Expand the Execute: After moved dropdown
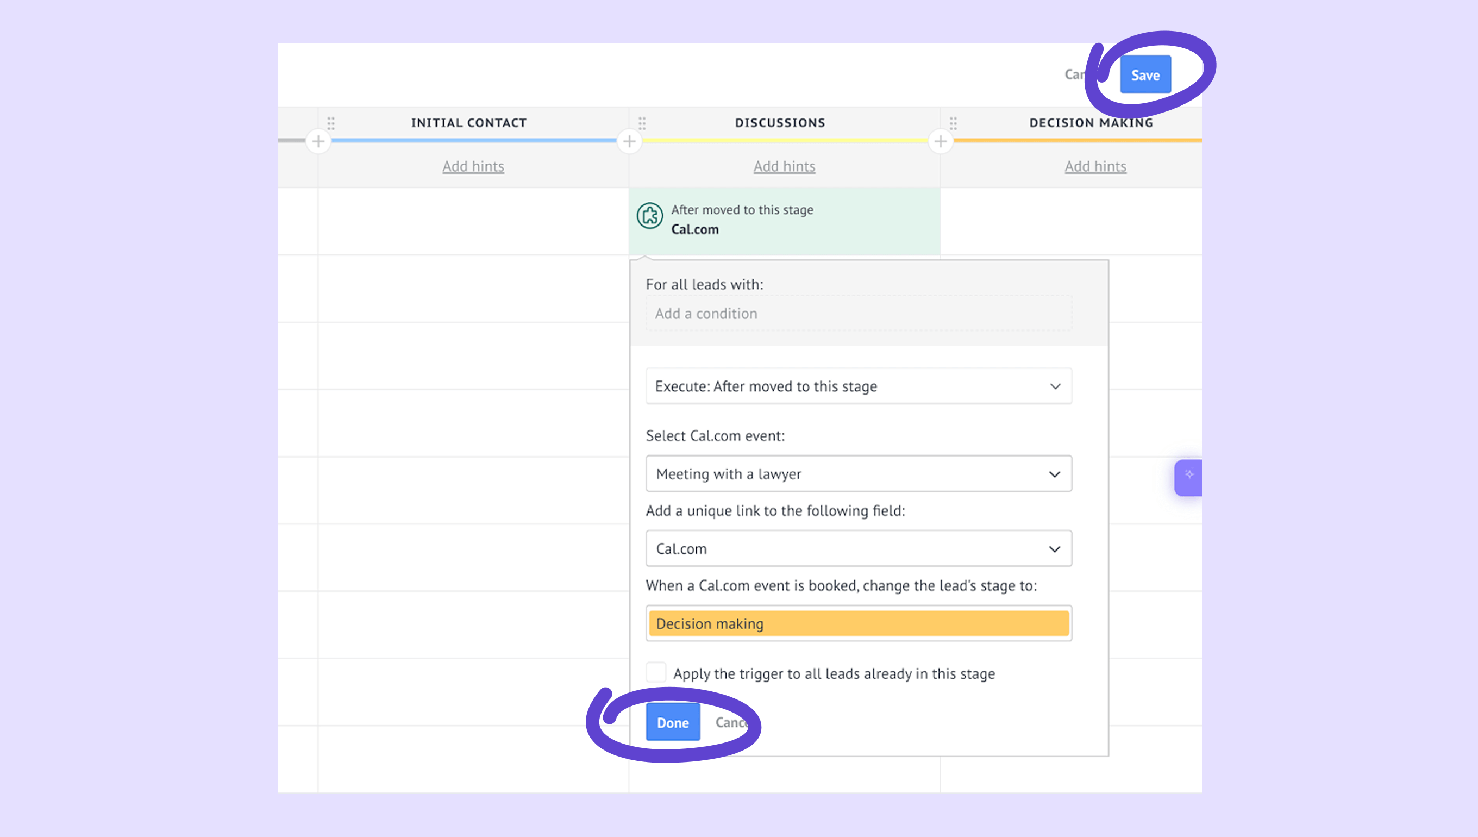1478x837 pixels. (x=859, y=386)
